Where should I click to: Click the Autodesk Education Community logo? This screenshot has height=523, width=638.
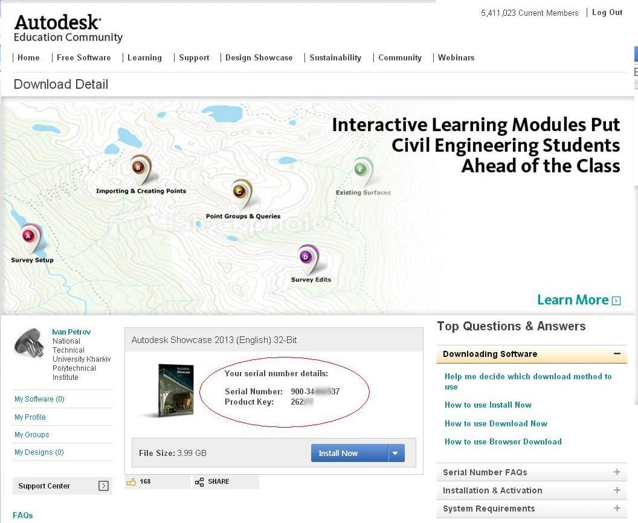click(x=68, y=28)
